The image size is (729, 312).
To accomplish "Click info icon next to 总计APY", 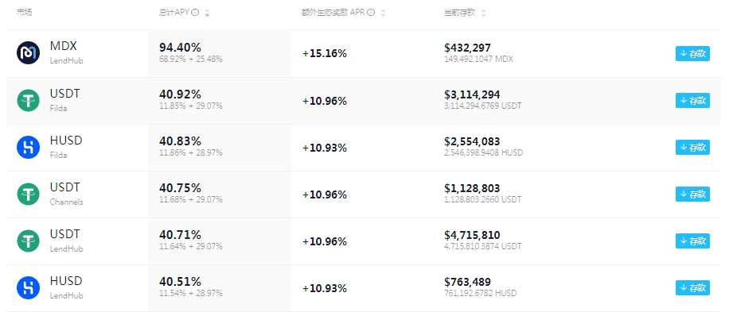I will click(x=195, y=13).
